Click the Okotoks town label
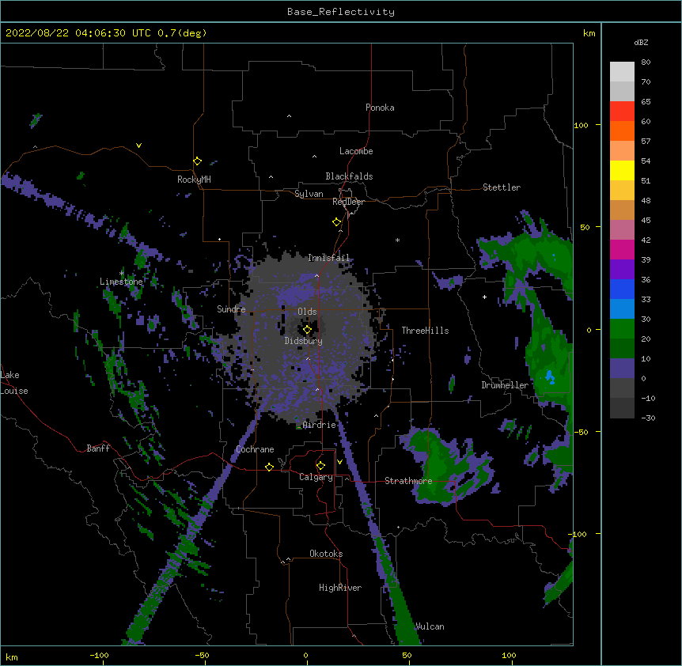Screen dimensions: 682x666 tap(326, 554)
